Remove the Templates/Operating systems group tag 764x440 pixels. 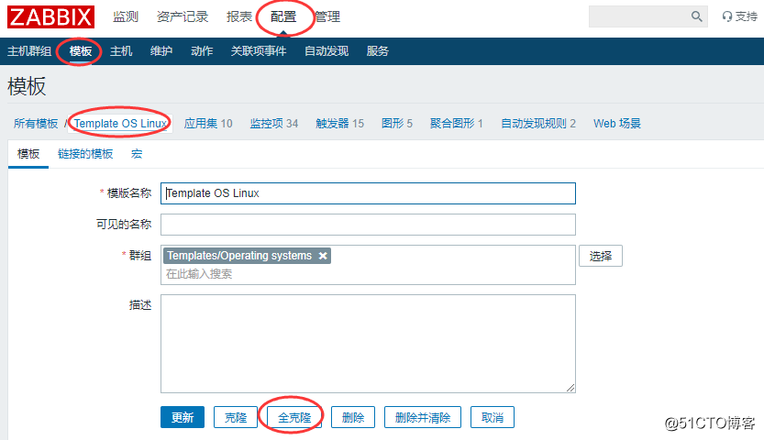pos(323,256)
